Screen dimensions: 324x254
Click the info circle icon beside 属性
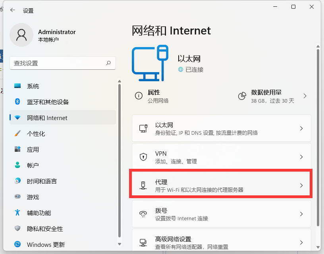(x=139, y=95)
